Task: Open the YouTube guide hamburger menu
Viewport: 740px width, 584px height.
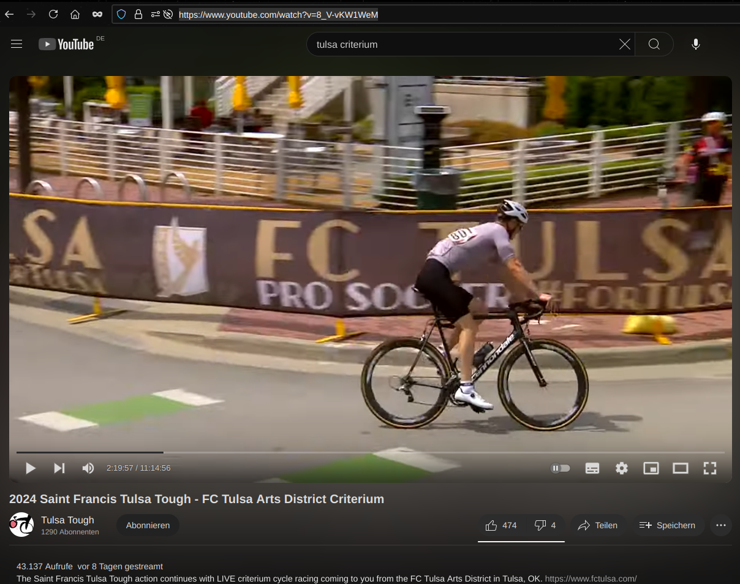Action: coord(17,44)
